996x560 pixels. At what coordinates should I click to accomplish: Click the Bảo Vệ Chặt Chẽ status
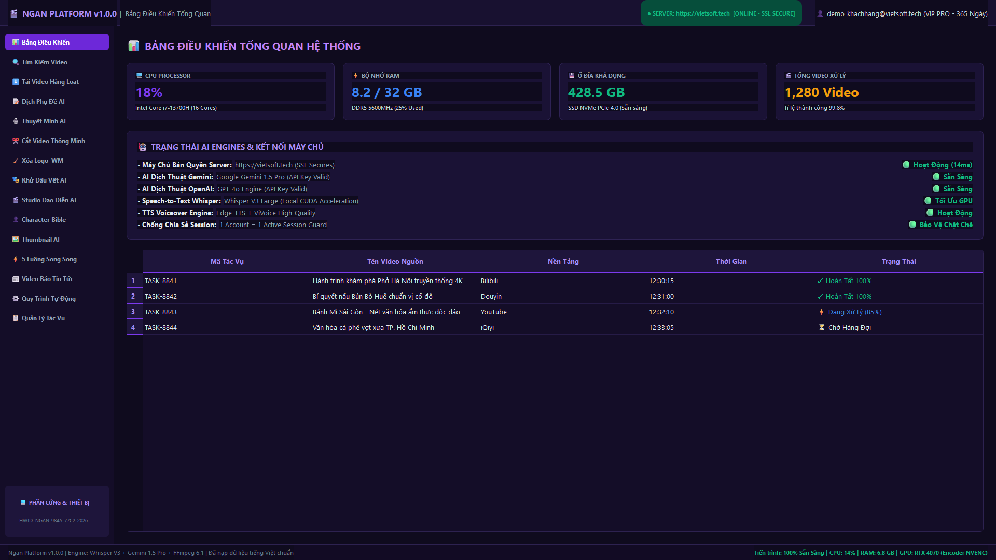pos(940,225)
